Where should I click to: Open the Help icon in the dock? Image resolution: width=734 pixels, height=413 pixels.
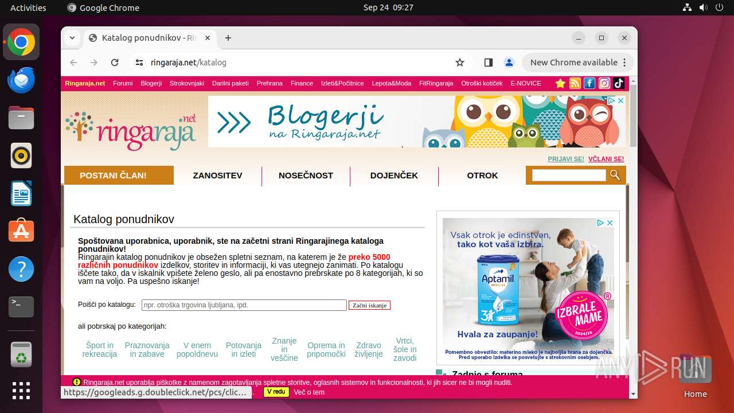(x=21, y=269)
